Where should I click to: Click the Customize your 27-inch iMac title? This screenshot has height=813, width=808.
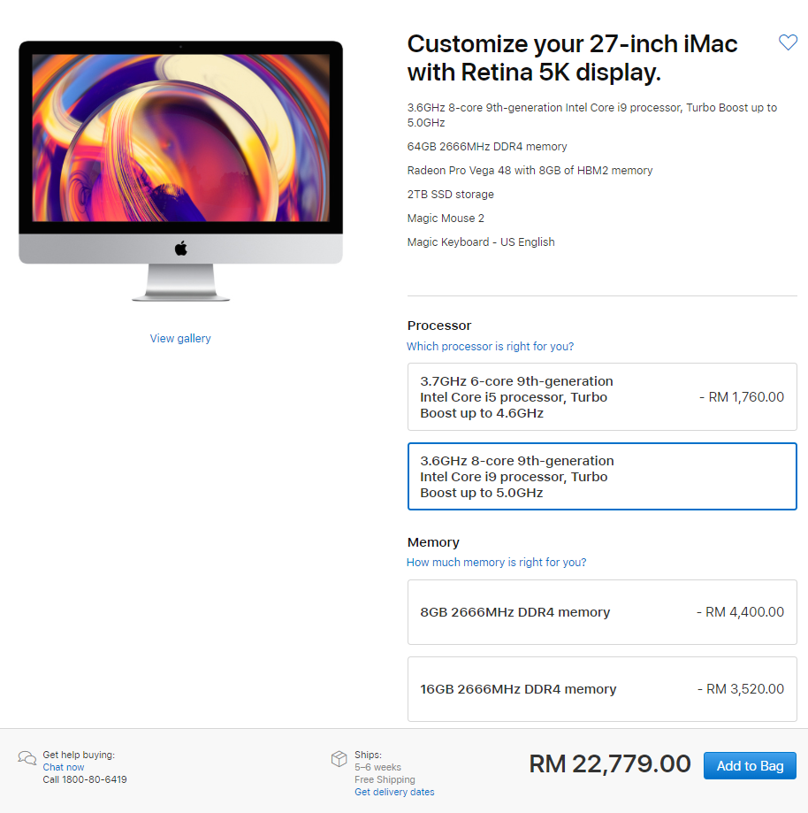point(572,58)
